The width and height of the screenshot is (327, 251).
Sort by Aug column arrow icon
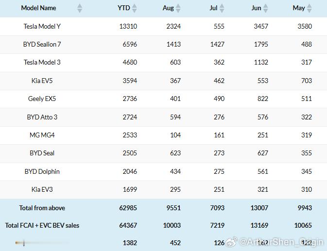(178, 8)
